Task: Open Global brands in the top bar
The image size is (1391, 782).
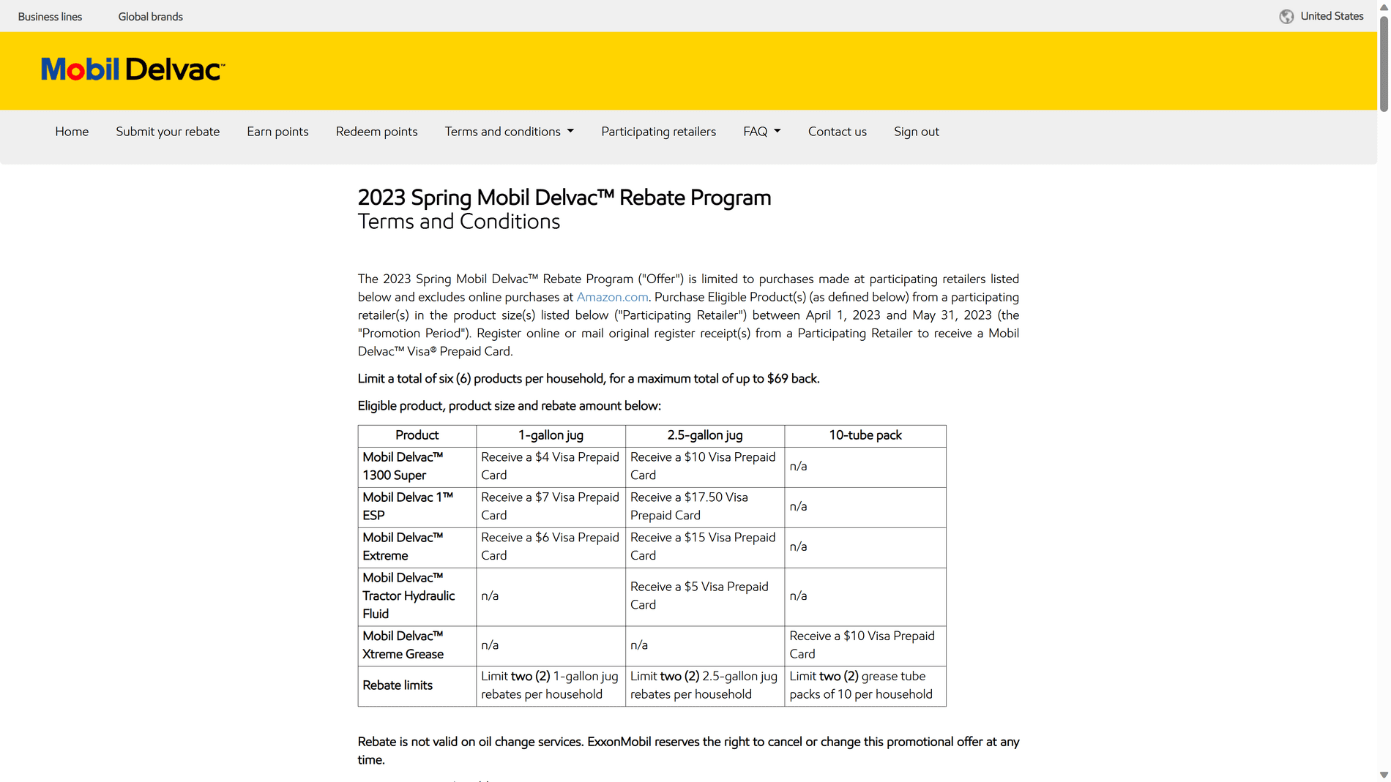Action: (x=150, y=16)
